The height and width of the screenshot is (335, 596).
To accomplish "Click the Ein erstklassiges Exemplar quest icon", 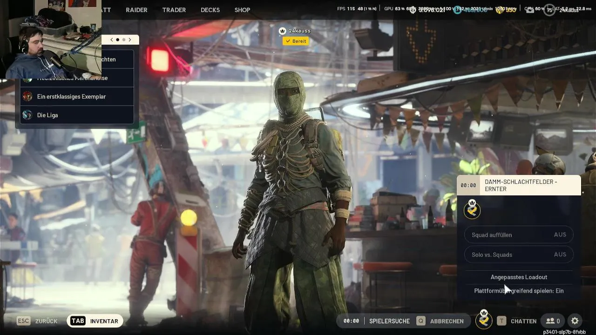I will click(x=27, y=96).
